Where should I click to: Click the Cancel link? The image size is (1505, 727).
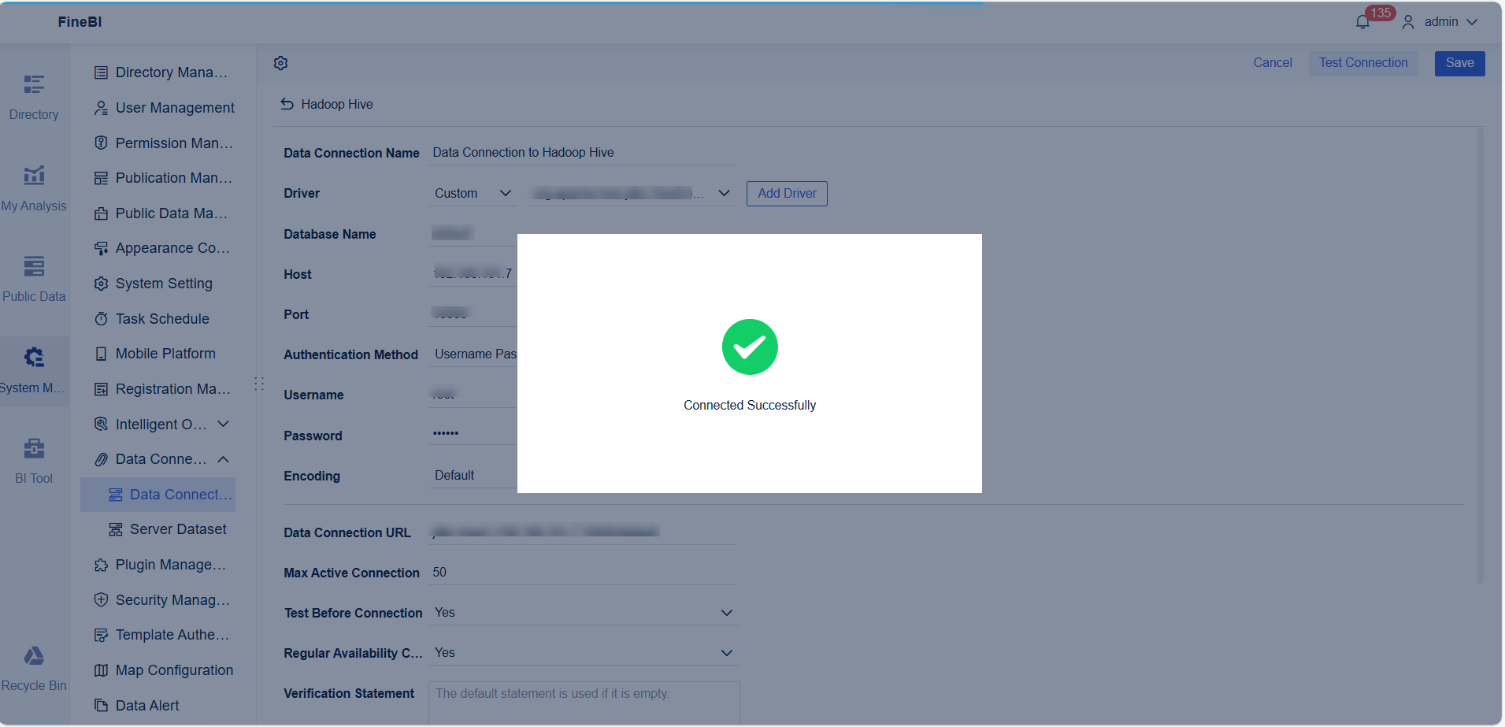[x=1273, y=63]
